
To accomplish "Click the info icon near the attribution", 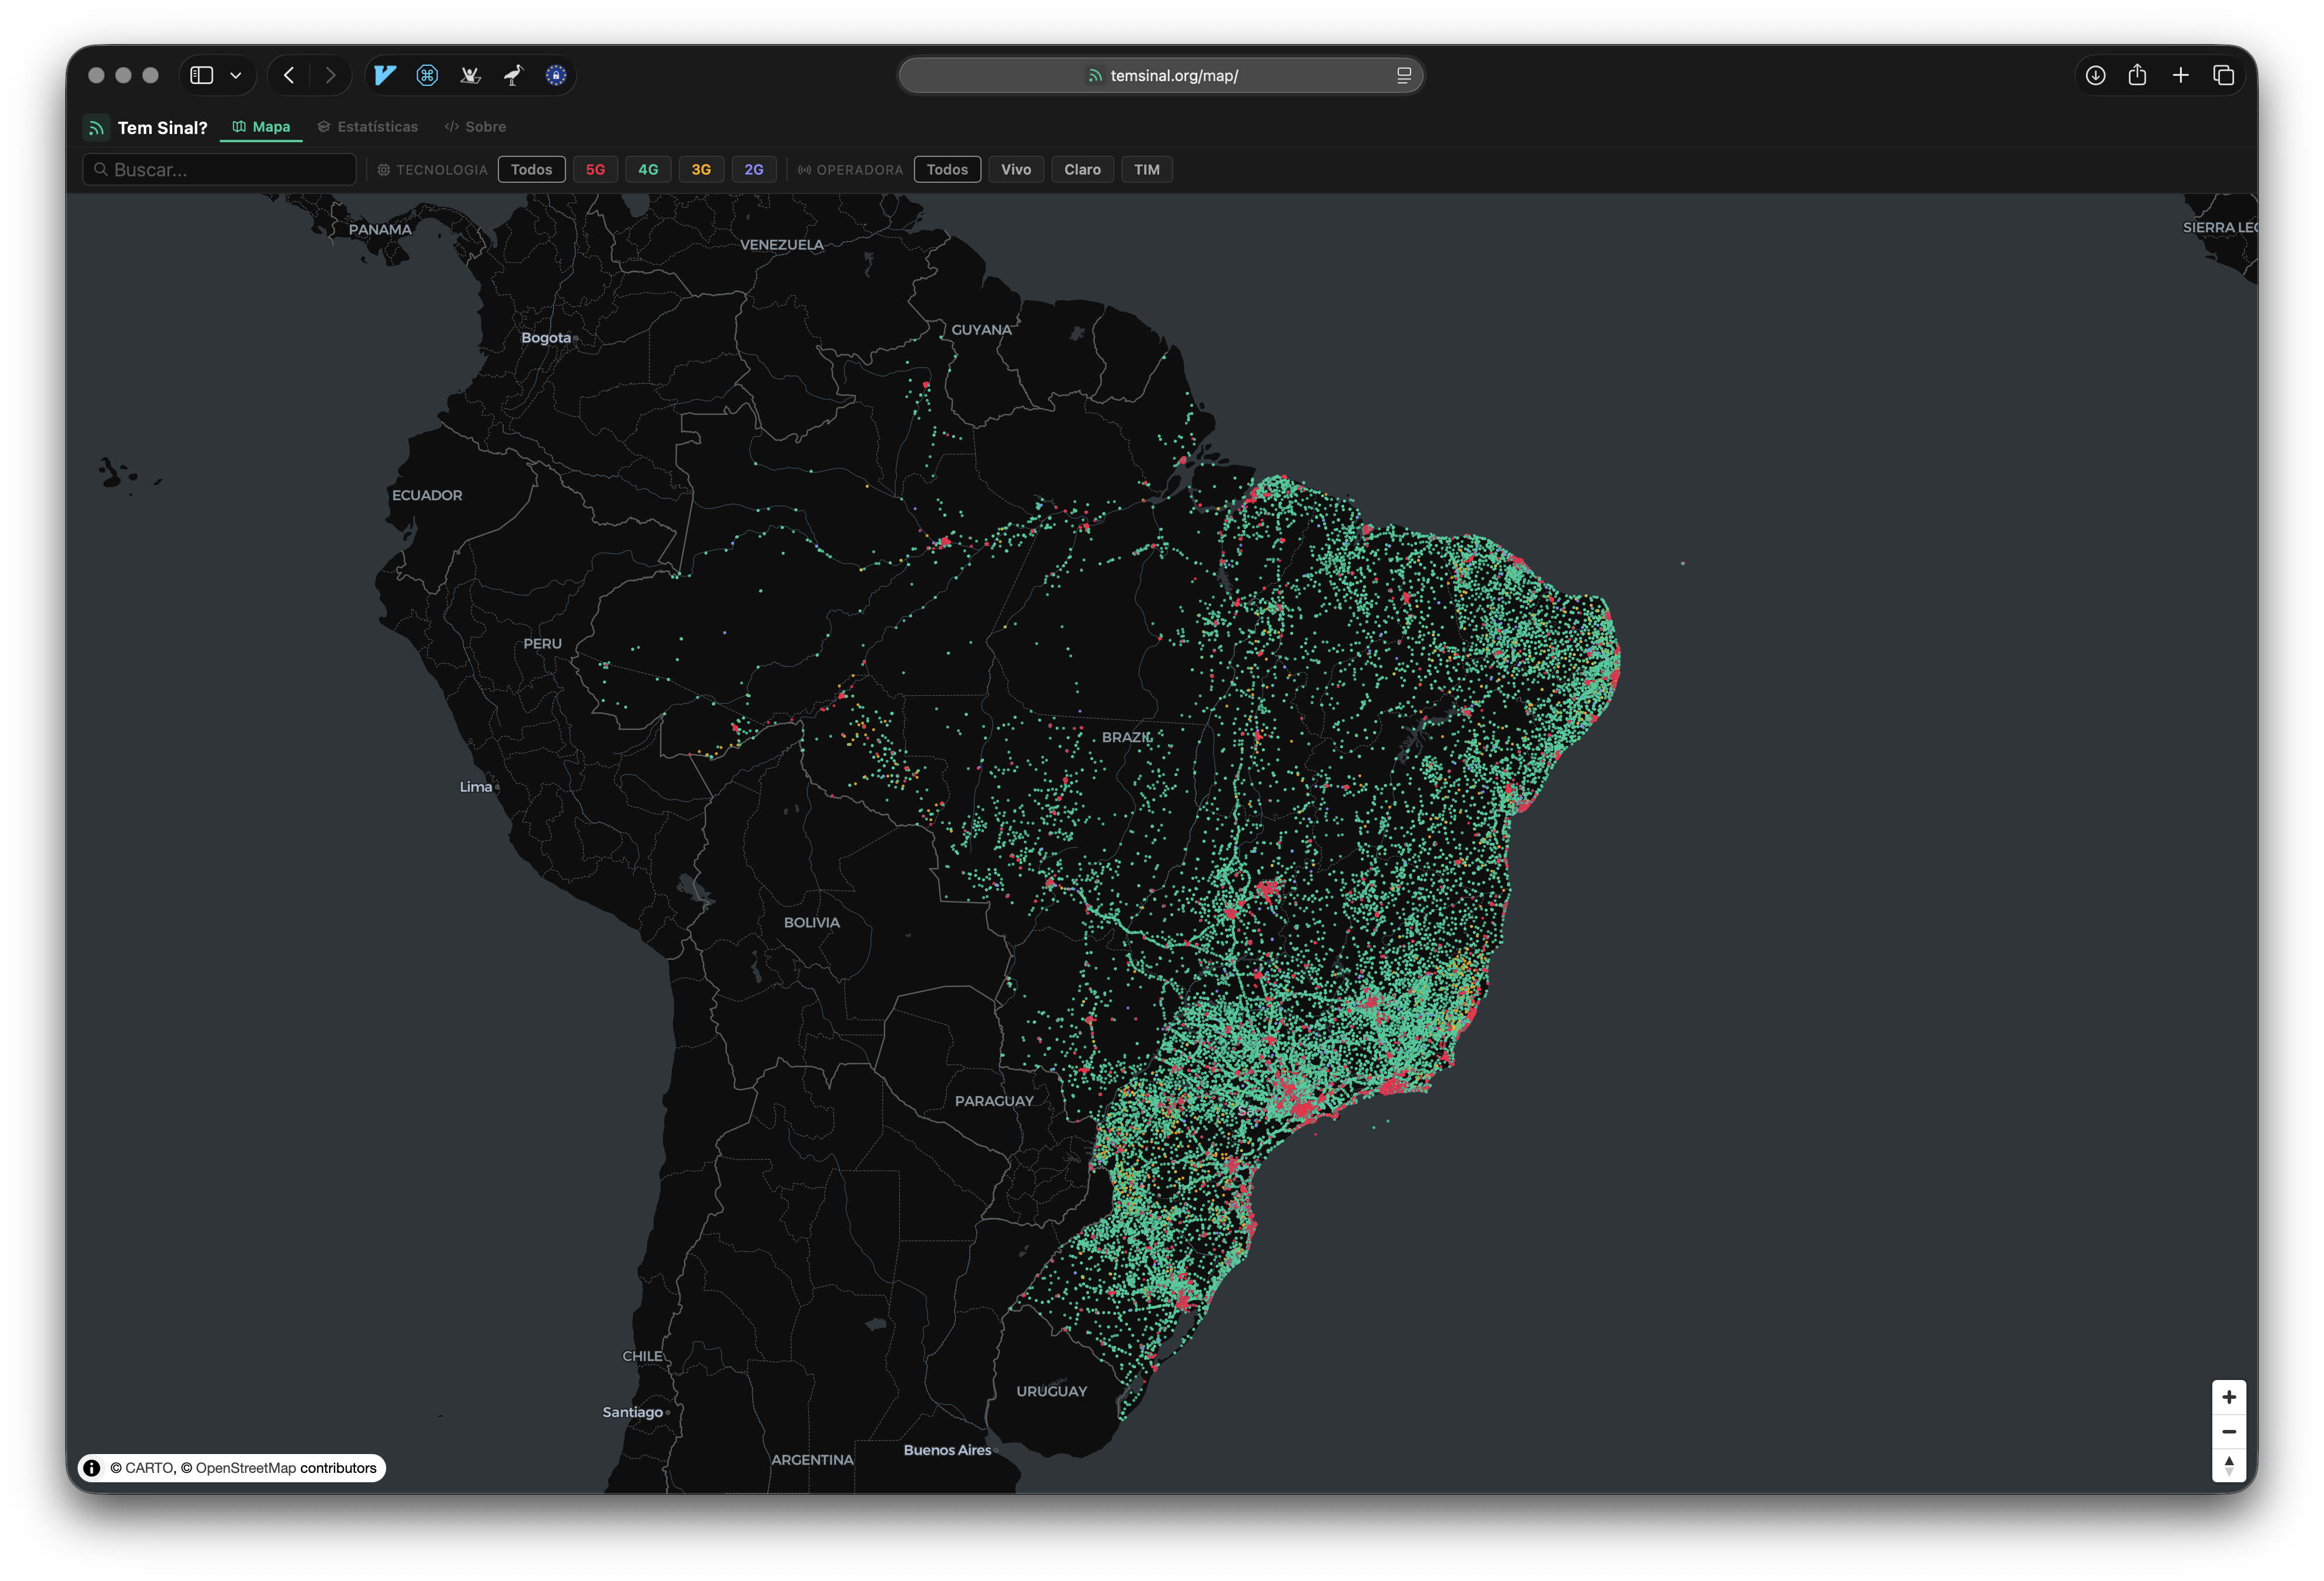I will coord(91,1468).
